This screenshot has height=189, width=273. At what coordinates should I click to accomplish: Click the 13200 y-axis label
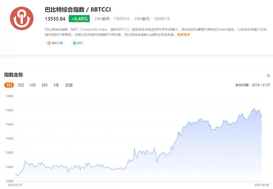coord(9,139)
